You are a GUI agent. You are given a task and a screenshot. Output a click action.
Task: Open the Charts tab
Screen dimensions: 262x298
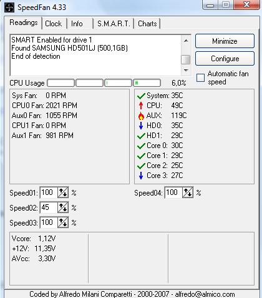(x=147, y=24)
